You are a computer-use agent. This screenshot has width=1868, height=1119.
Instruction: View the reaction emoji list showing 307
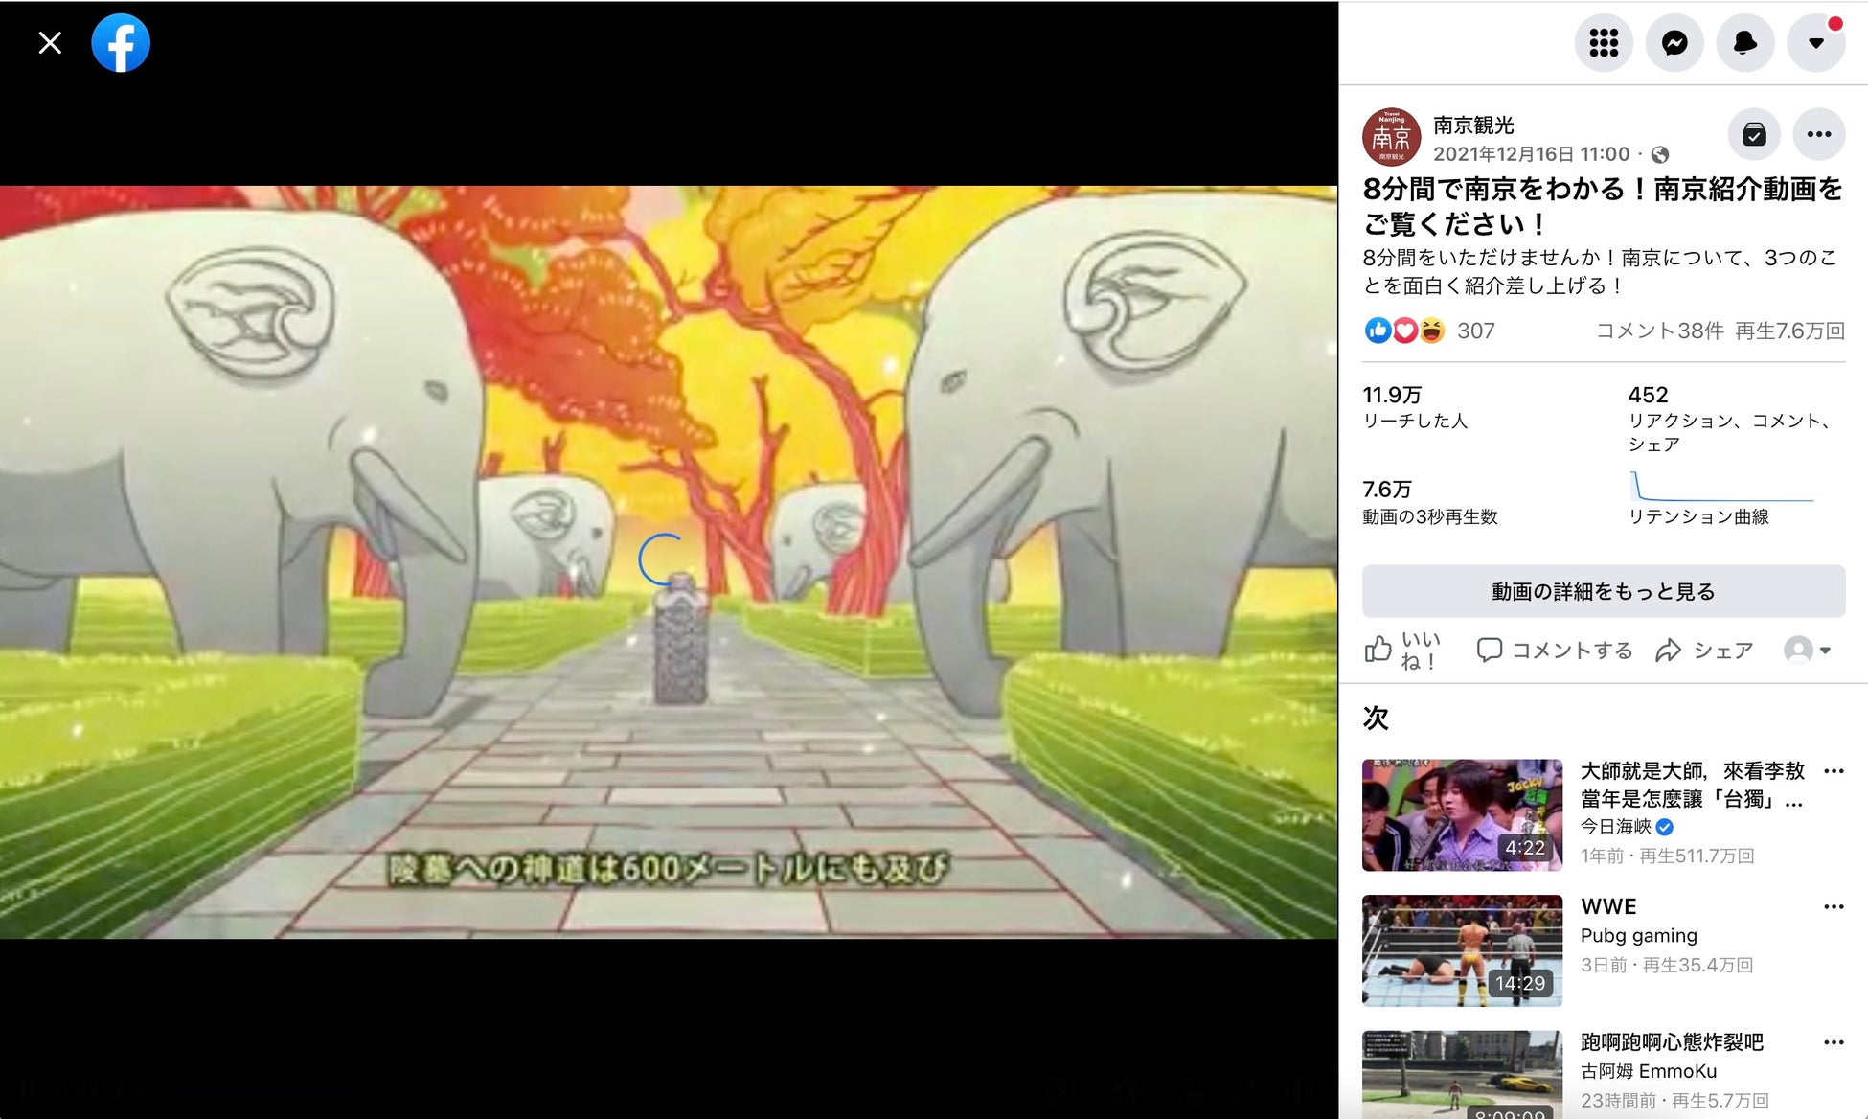point(1428,331)
